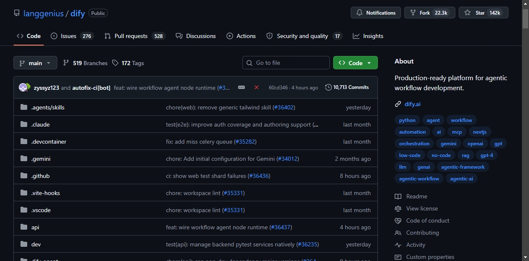529x261 pixels.
Task: Open the .devcontainer folder name
Action: pyautogui.click(x=49, y=142)
